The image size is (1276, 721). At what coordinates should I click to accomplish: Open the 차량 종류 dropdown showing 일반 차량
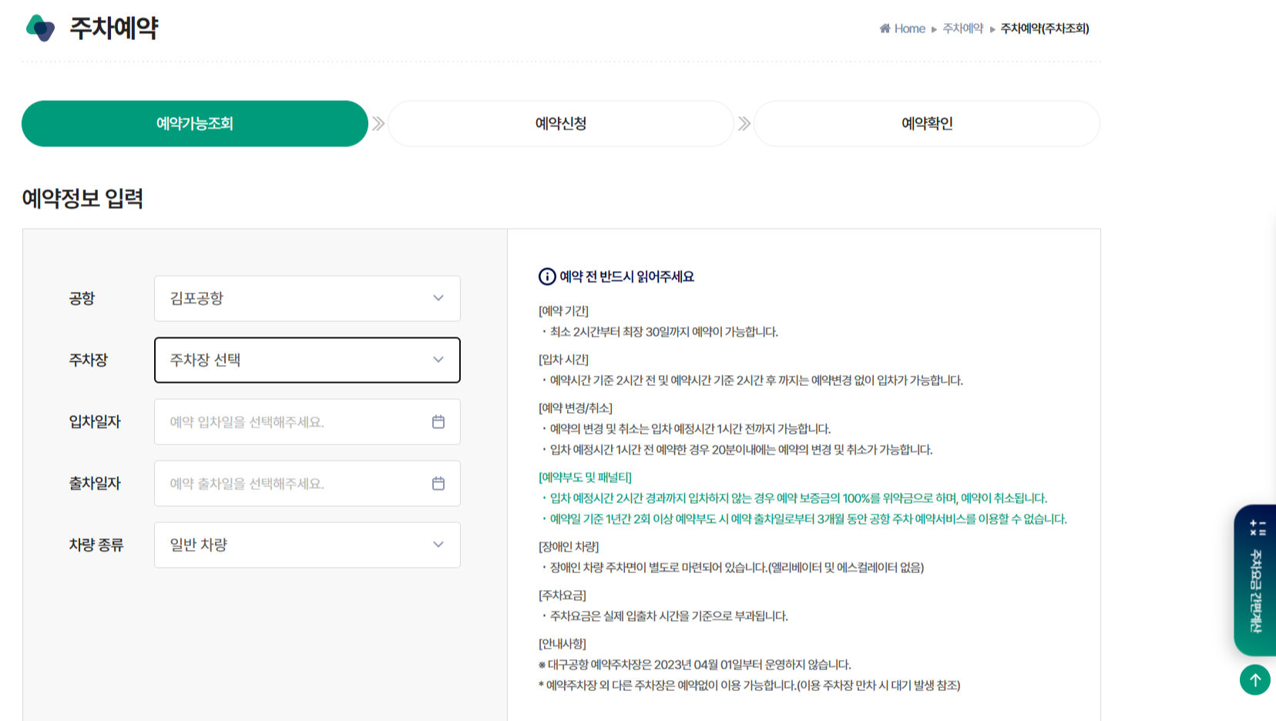tap(307, 545)
